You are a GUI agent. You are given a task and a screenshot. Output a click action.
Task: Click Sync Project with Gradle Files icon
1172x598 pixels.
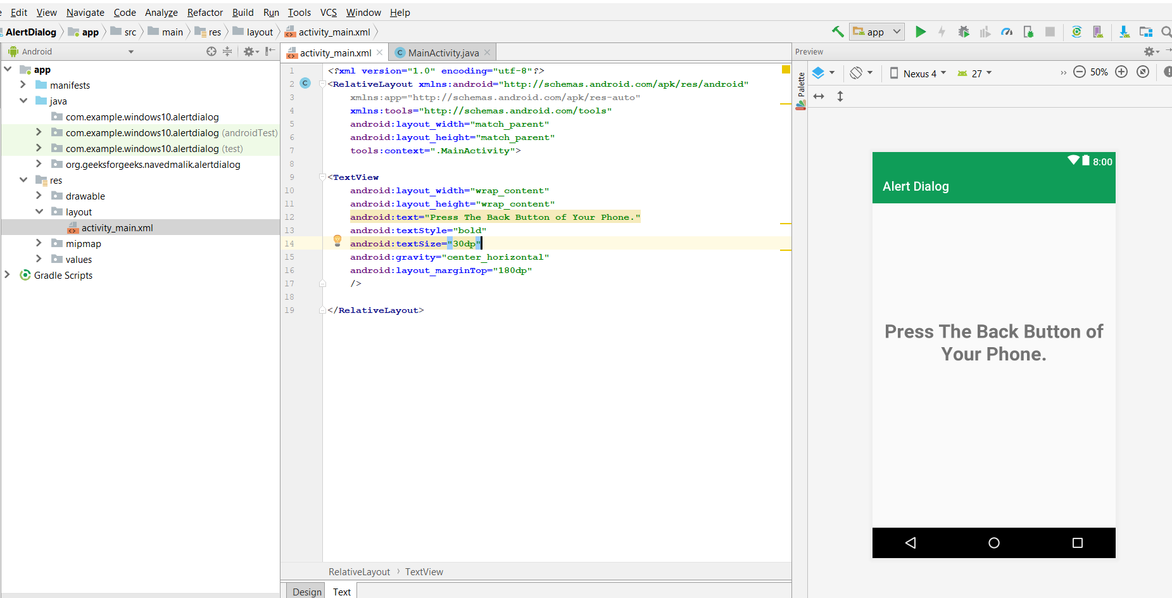[1076, 32]
